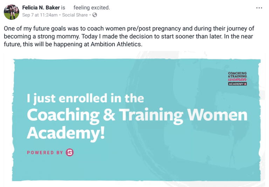
Task: Click the pink script "women" word in logo
Action: [x=237, y=79]
